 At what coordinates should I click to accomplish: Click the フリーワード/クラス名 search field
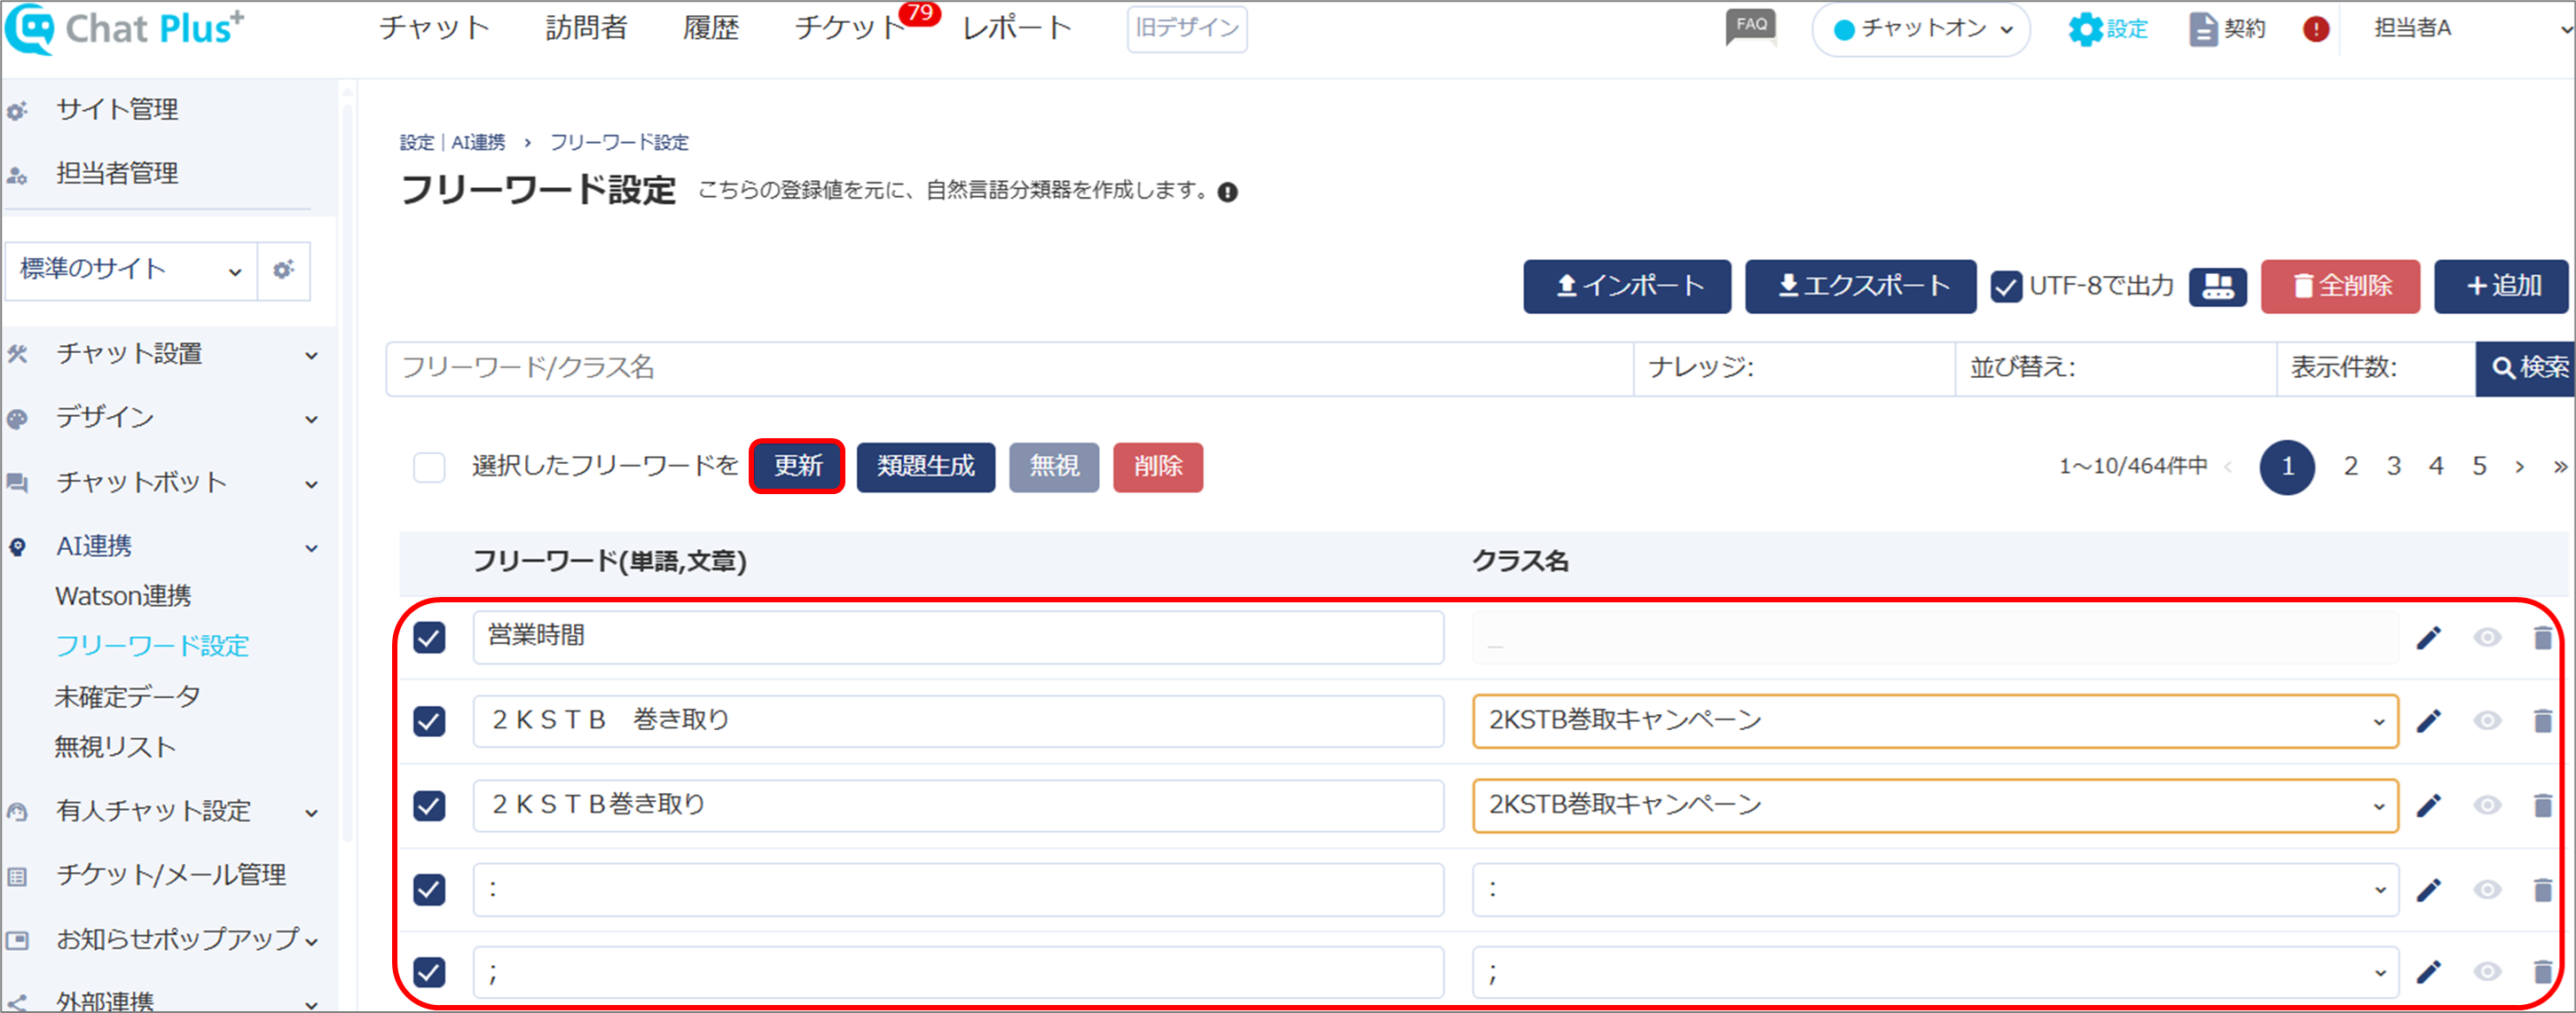pyautogui.click(x=1010, y=369)
